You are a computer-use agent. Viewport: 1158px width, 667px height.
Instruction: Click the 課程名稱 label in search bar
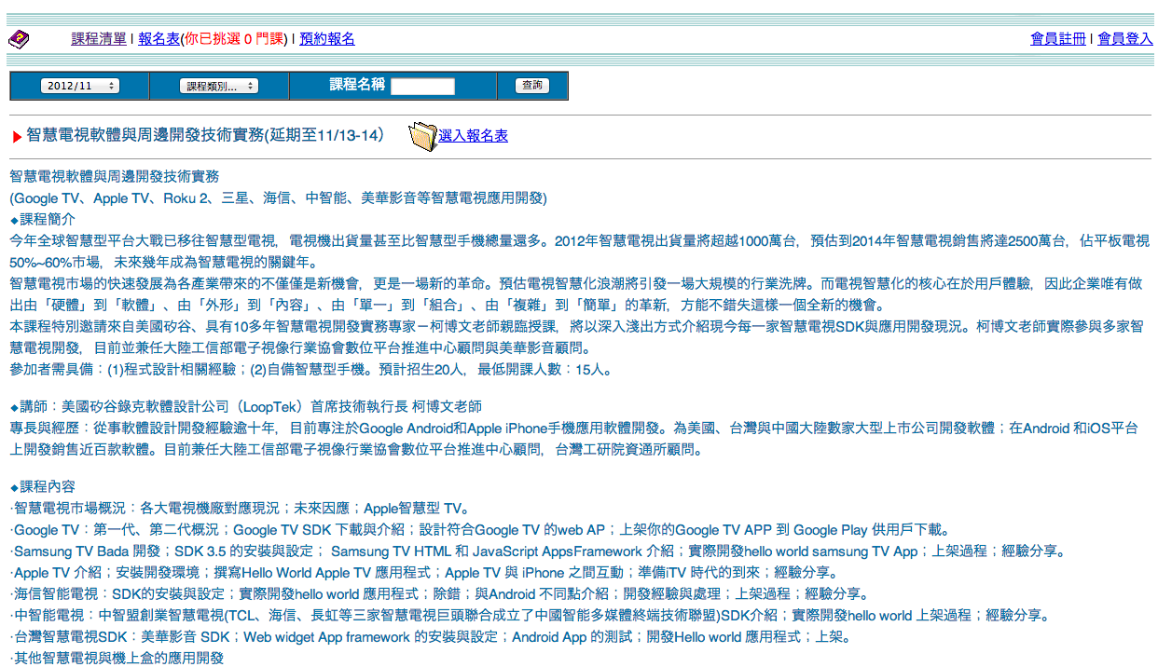coord(357,85)
